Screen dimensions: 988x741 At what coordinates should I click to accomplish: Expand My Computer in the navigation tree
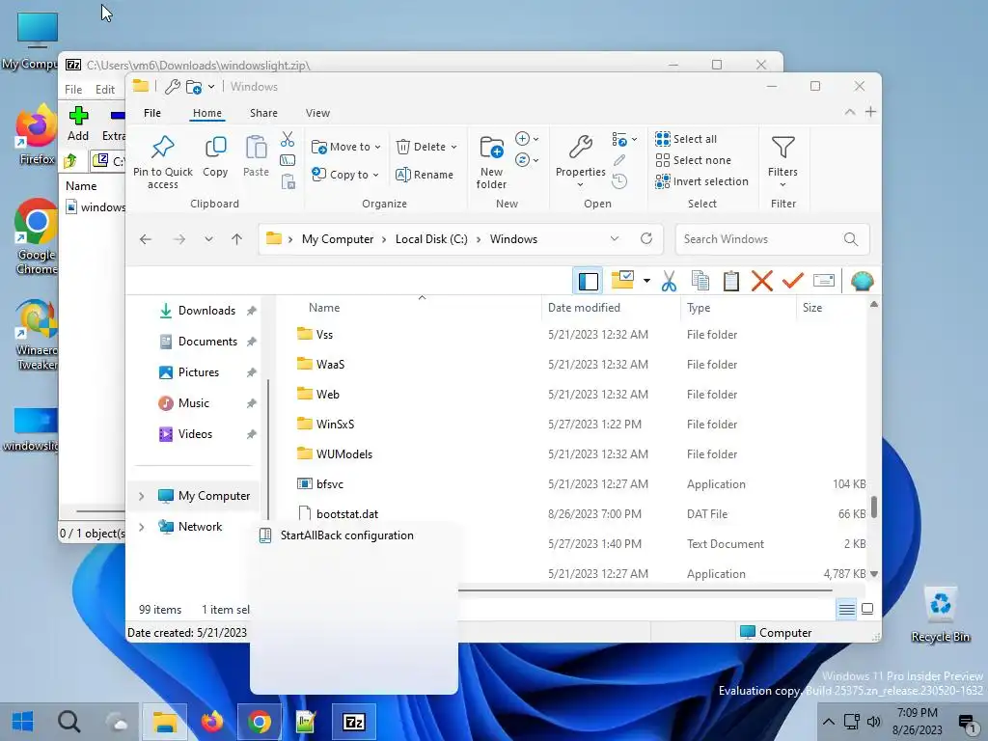pyautogui.click(x=141, y=497)
